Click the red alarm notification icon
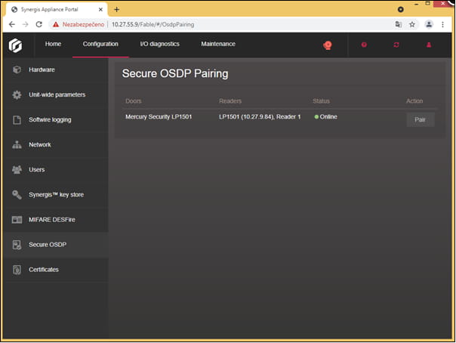 tap(328, 45)
